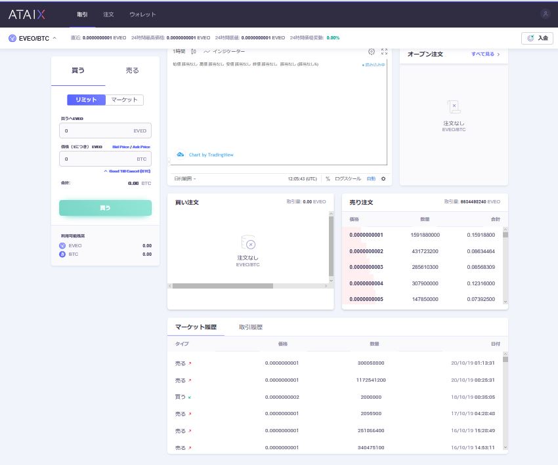Open the 取引履歴 tab

pos(251,327)
